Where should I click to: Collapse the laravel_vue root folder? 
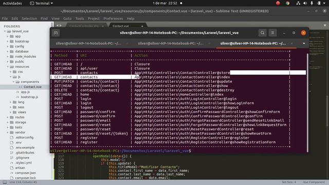[x=5, y=31]
